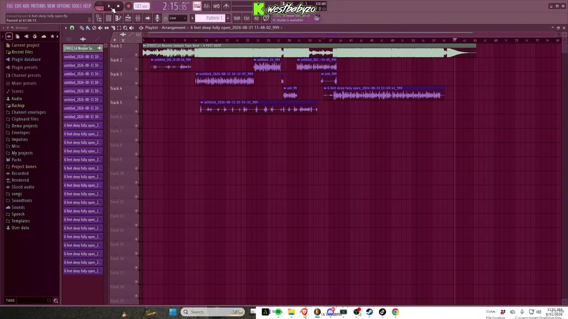Open the Mixer icon in toolbar
Image resolution: width=568 pixels, height=319 pixels.
tap(138, 18)
